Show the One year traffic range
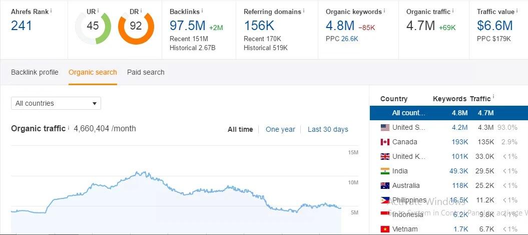Viewport: 528px width, 235px height. point(280,129)
